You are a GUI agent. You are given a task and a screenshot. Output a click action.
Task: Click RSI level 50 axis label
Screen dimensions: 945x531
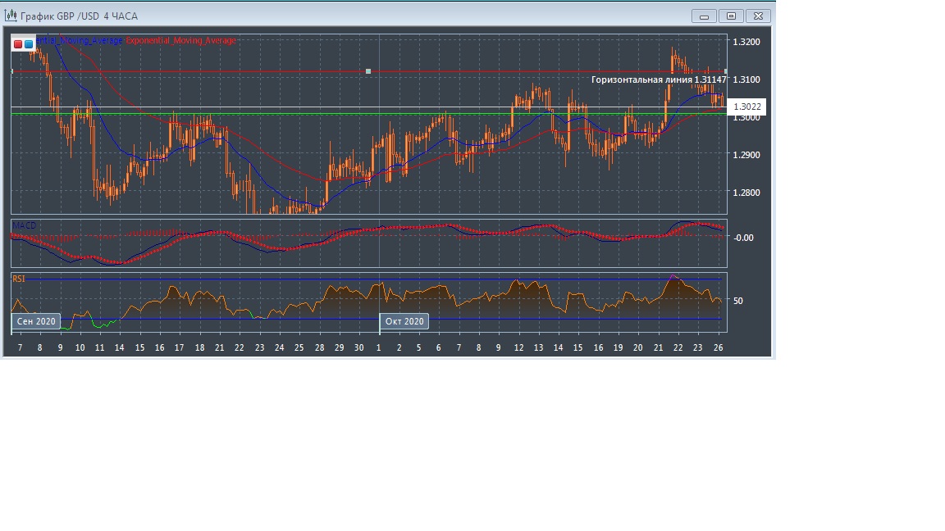pos(738,301)
